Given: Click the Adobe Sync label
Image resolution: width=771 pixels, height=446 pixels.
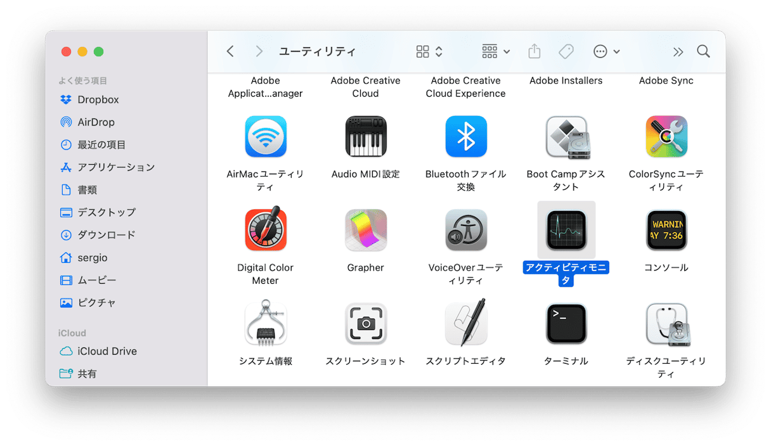Looking at the screenshot, I should pyautogui.click(x=666, y=80).
